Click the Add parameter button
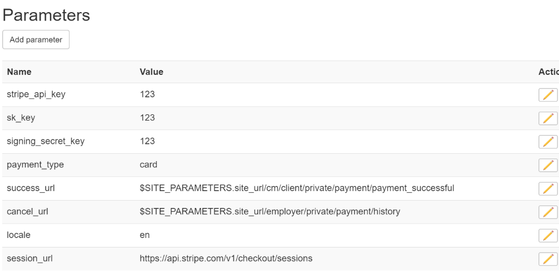This screenshot has width=559, height=278. click(36, 39)
